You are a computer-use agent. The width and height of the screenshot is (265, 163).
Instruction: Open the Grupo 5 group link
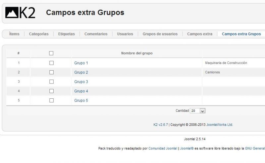coord(81,101)
